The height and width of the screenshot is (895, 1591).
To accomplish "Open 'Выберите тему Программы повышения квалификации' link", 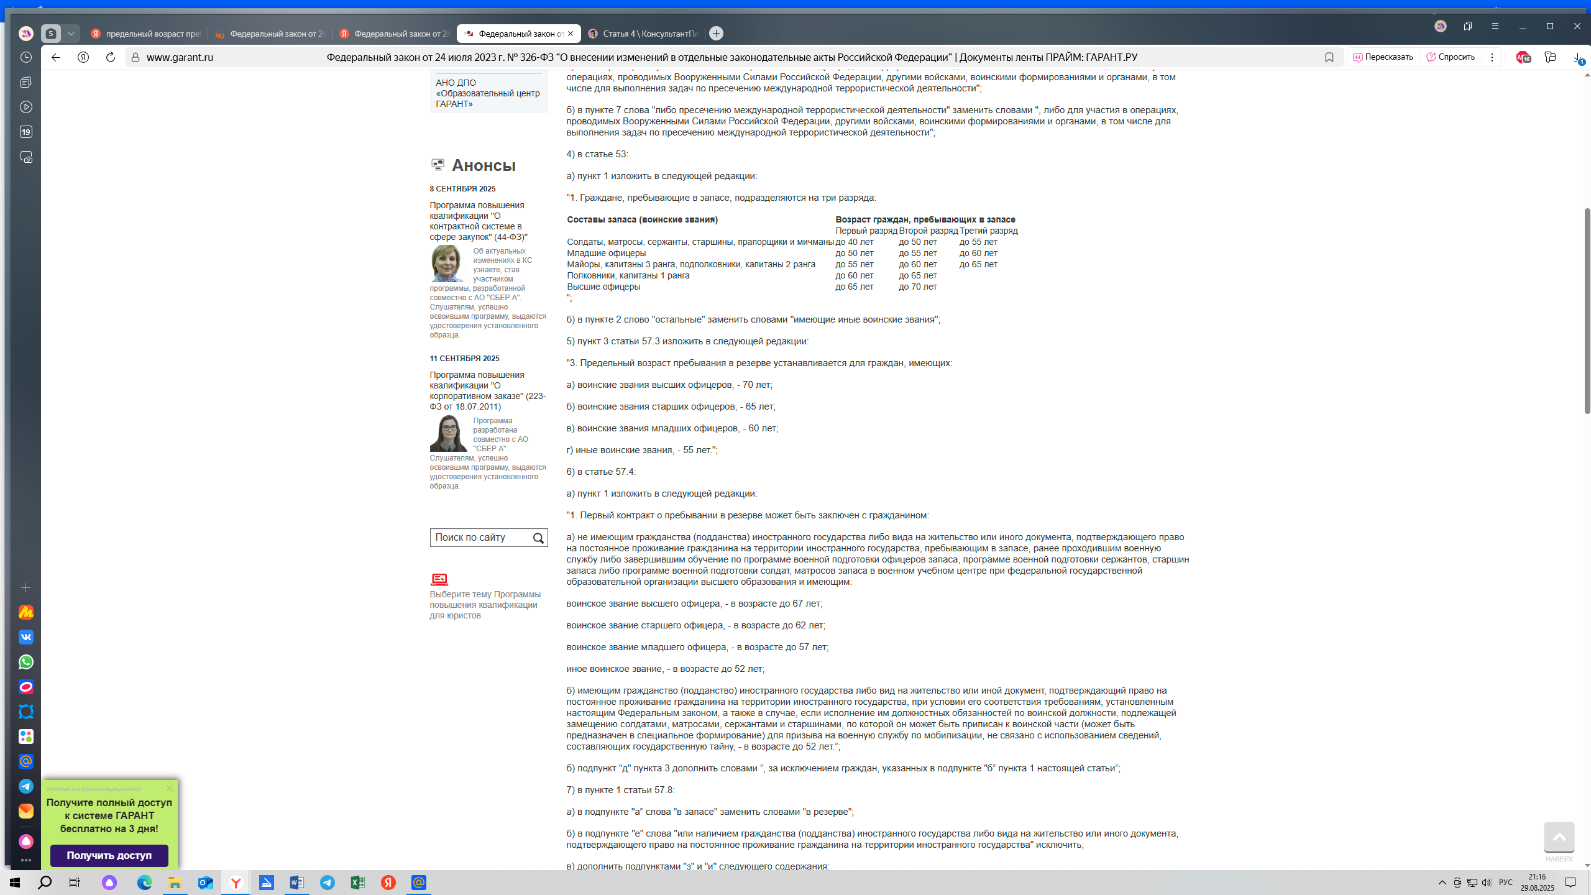I will 485,605.
